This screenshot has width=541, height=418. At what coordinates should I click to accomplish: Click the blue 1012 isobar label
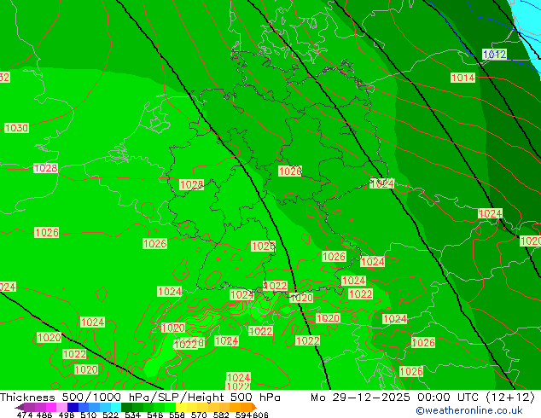tap(494, 54)
